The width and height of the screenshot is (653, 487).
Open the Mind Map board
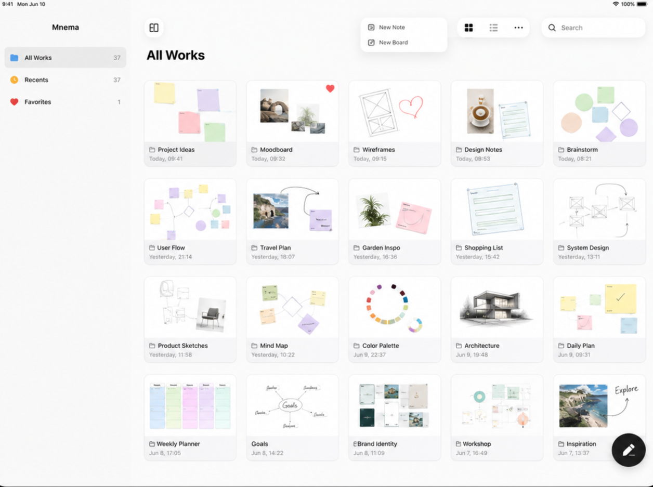click(x=292, y=319)
